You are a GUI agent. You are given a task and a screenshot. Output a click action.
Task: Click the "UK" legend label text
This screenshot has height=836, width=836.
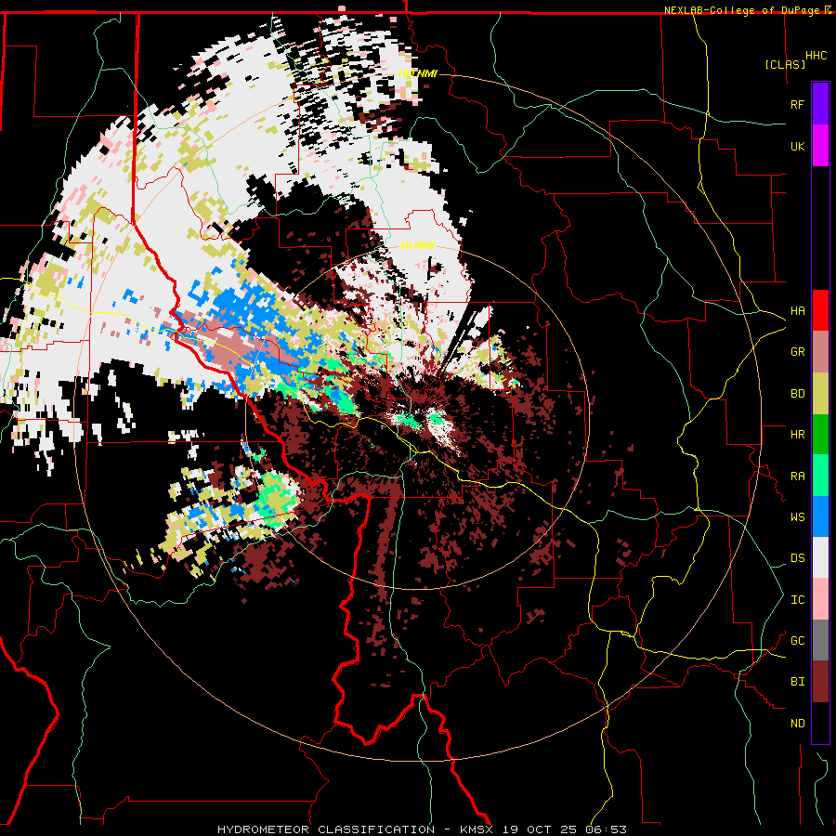(x=797, y=146)
